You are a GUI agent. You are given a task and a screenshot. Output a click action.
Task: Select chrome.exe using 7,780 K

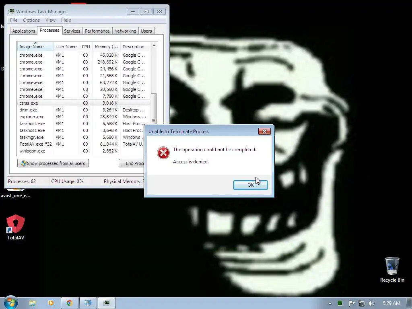click(x=84, y=96)
